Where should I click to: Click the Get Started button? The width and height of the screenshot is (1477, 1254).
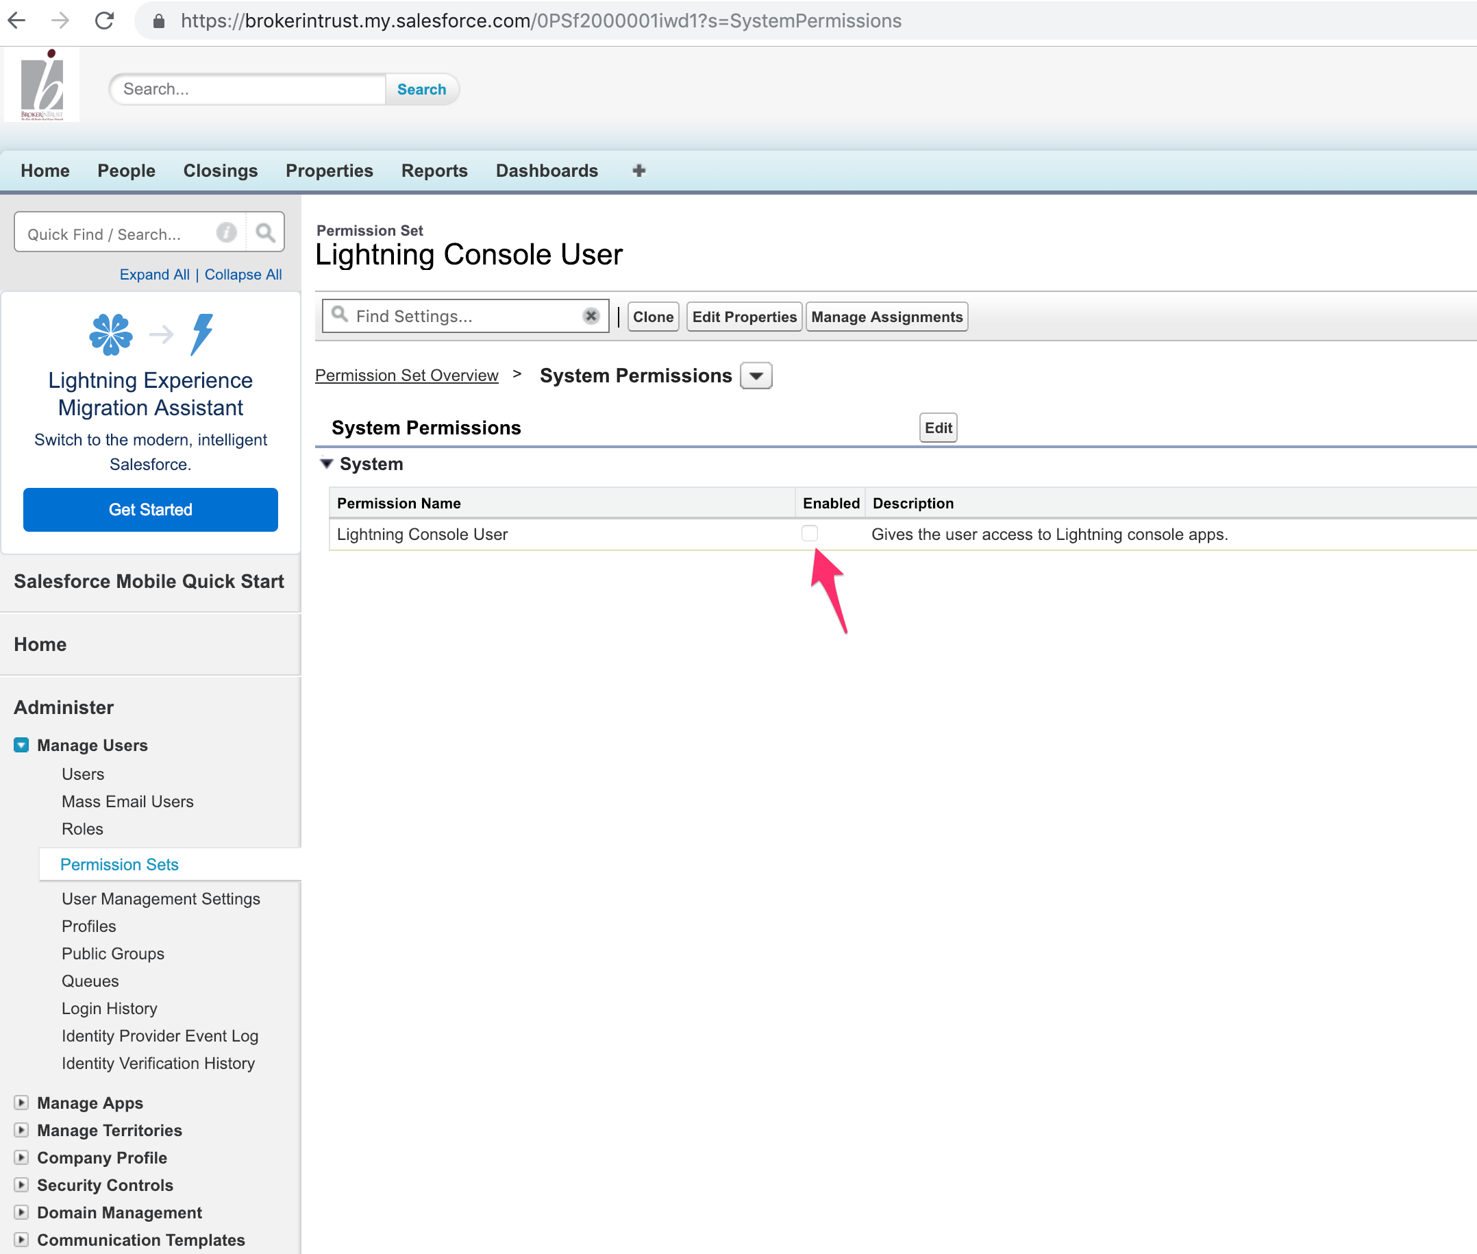coord(151,509)
